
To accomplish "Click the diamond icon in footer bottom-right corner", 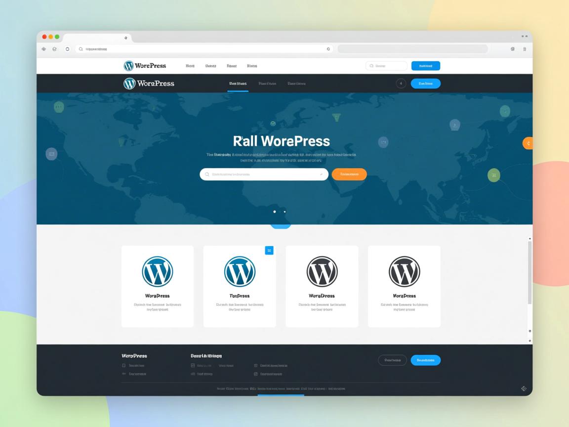I will [524, 388].
